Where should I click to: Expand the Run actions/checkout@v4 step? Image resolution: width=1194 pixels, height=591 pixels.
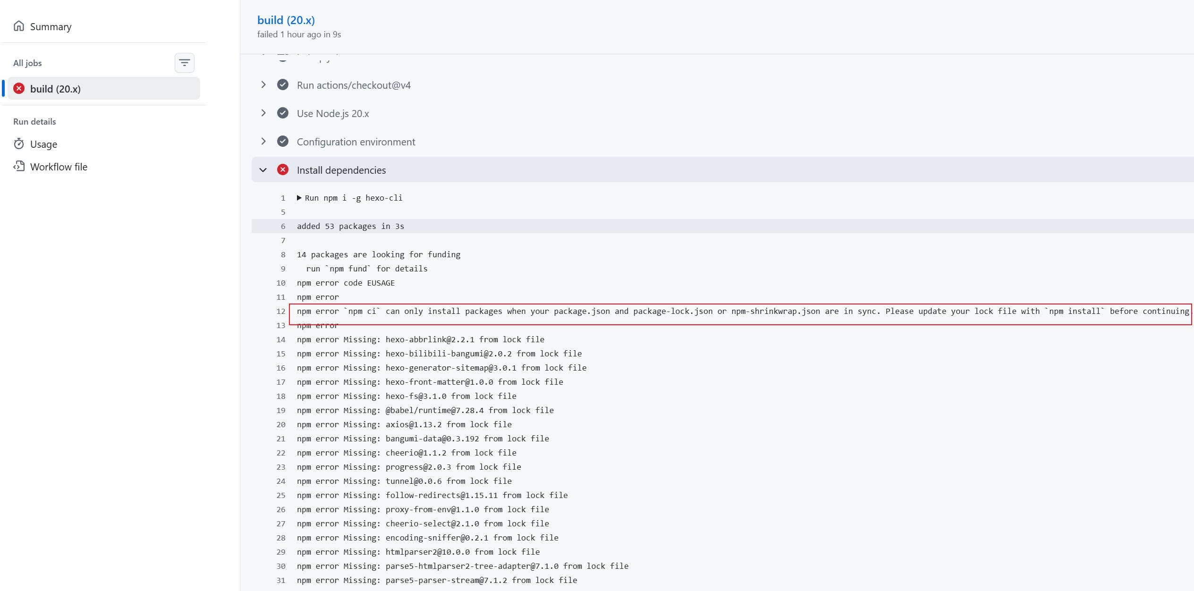coord(263,85)
